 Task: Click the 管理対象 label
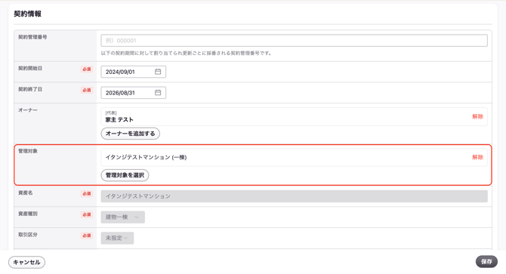click(28, 151)
